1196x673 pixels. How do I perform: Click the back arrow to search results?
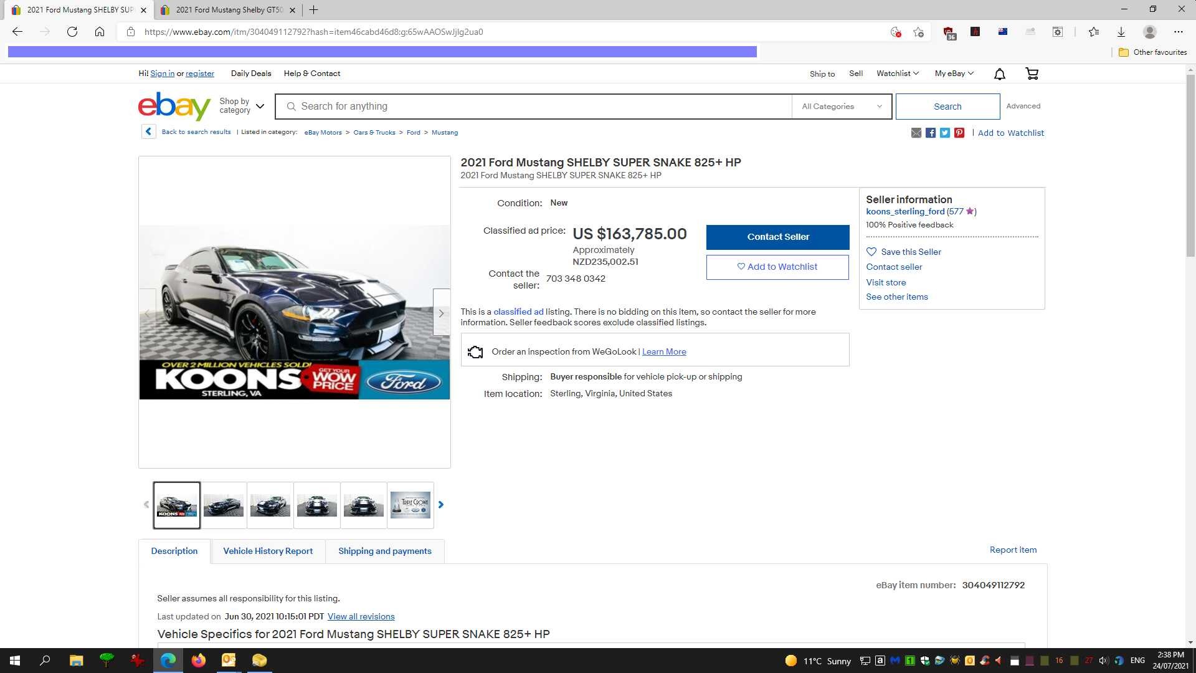point(148,131)
